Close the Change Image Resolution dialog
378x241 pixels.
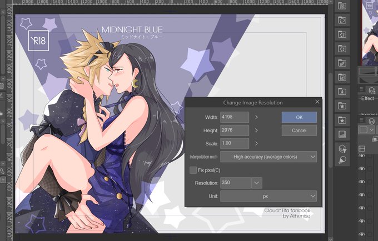pos(317,102)
